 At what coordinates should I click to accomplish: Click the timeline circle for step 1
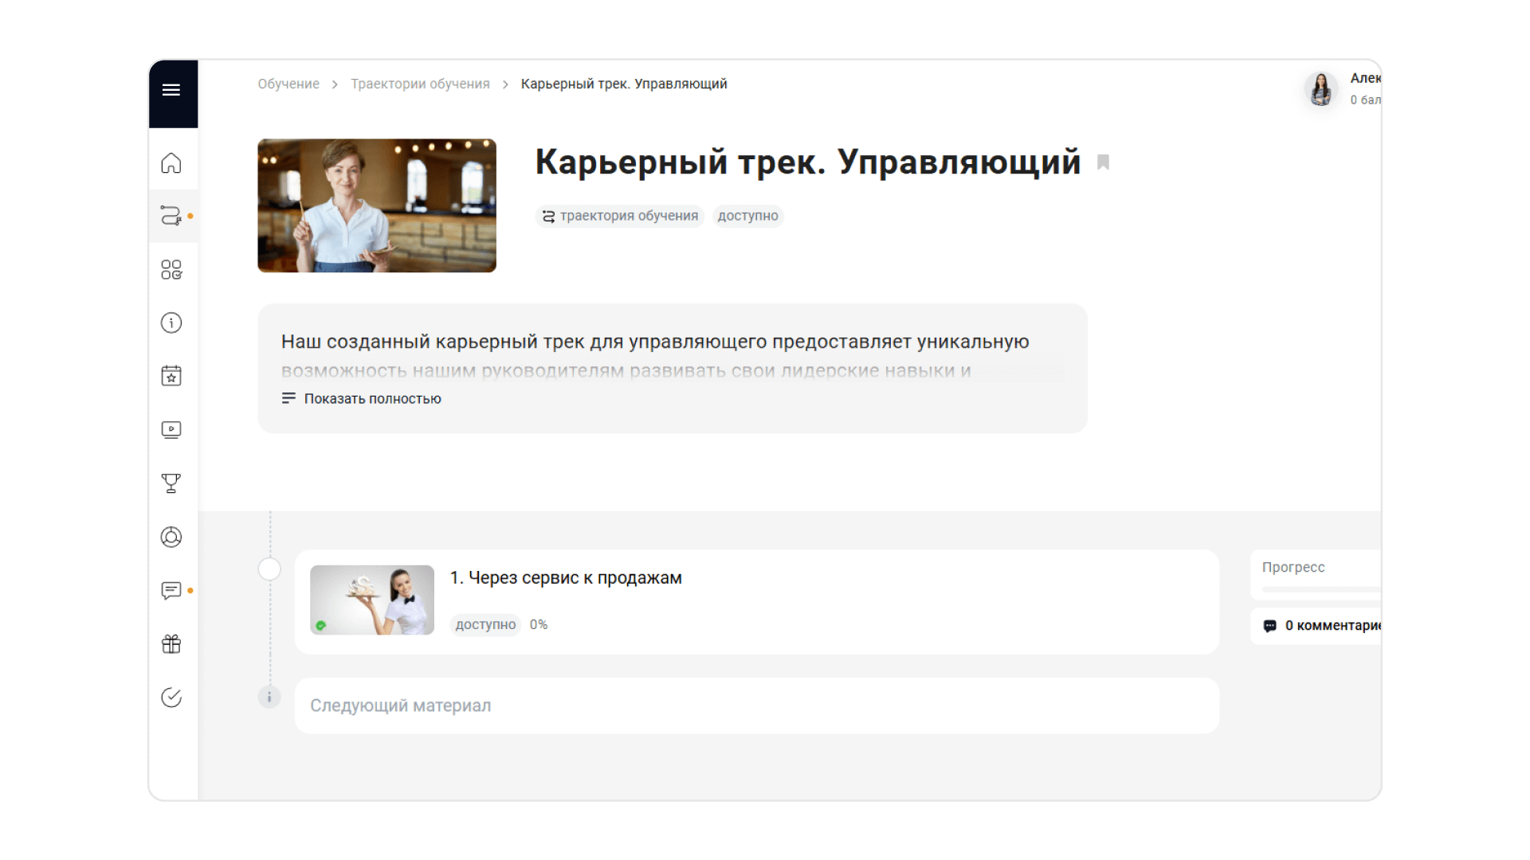tap(269, 569)
